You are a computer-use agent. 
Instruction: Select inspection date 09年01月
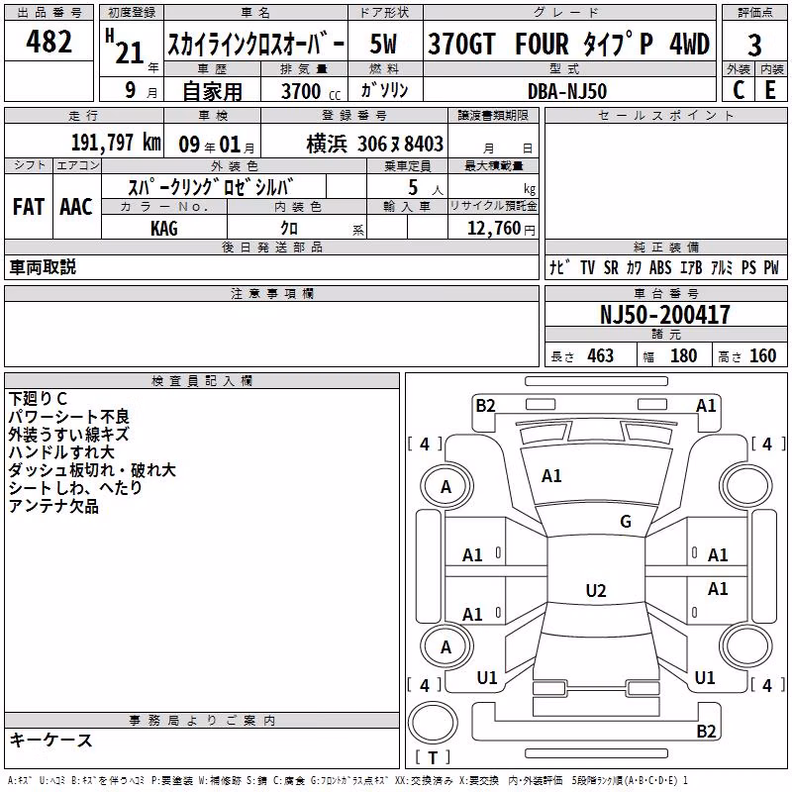(x=217, y=145)
